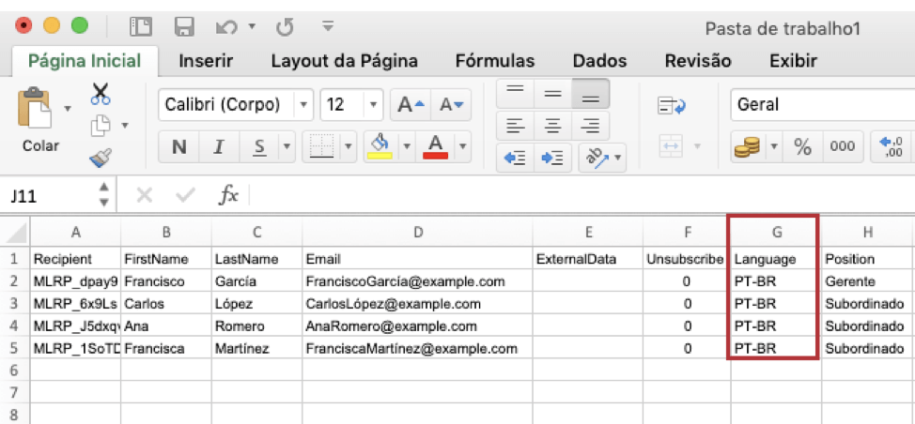Open the Revisão tab

tap(698, 61)
